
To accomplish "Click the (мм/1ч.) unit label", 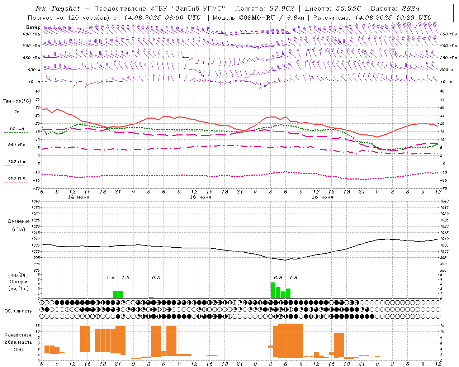I will coord(18,289).
